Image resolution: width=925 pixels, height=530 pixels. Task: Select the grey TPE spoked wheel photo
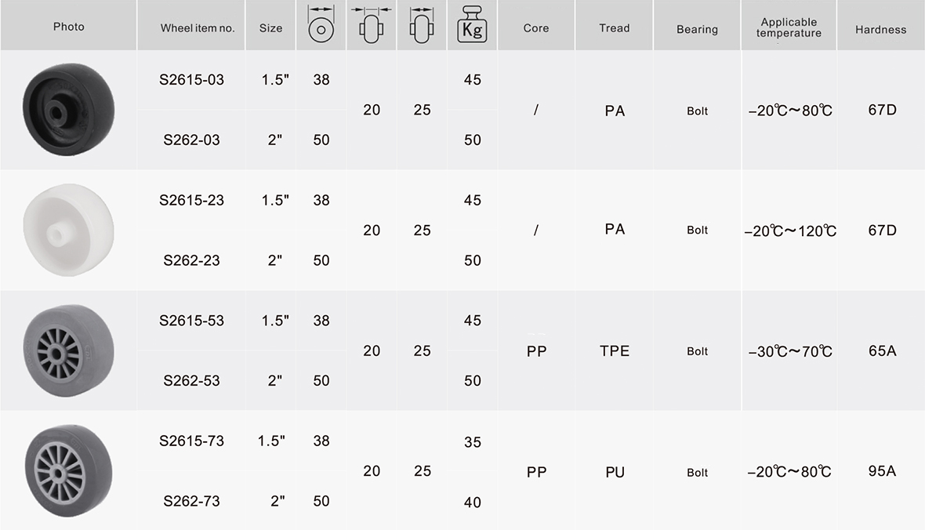[68, 350]
